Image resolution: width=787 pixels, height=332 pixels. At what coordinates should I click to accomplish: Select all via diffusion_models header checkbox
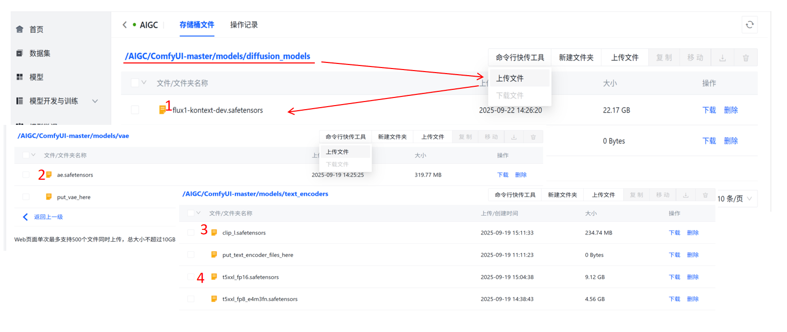(x=135, y=83)
